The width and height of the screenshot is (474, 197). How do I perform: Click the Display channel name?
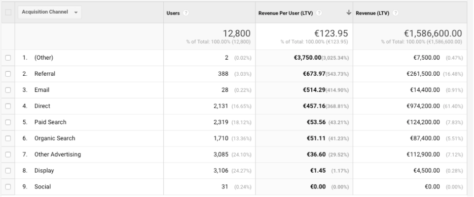coord(44,171)
